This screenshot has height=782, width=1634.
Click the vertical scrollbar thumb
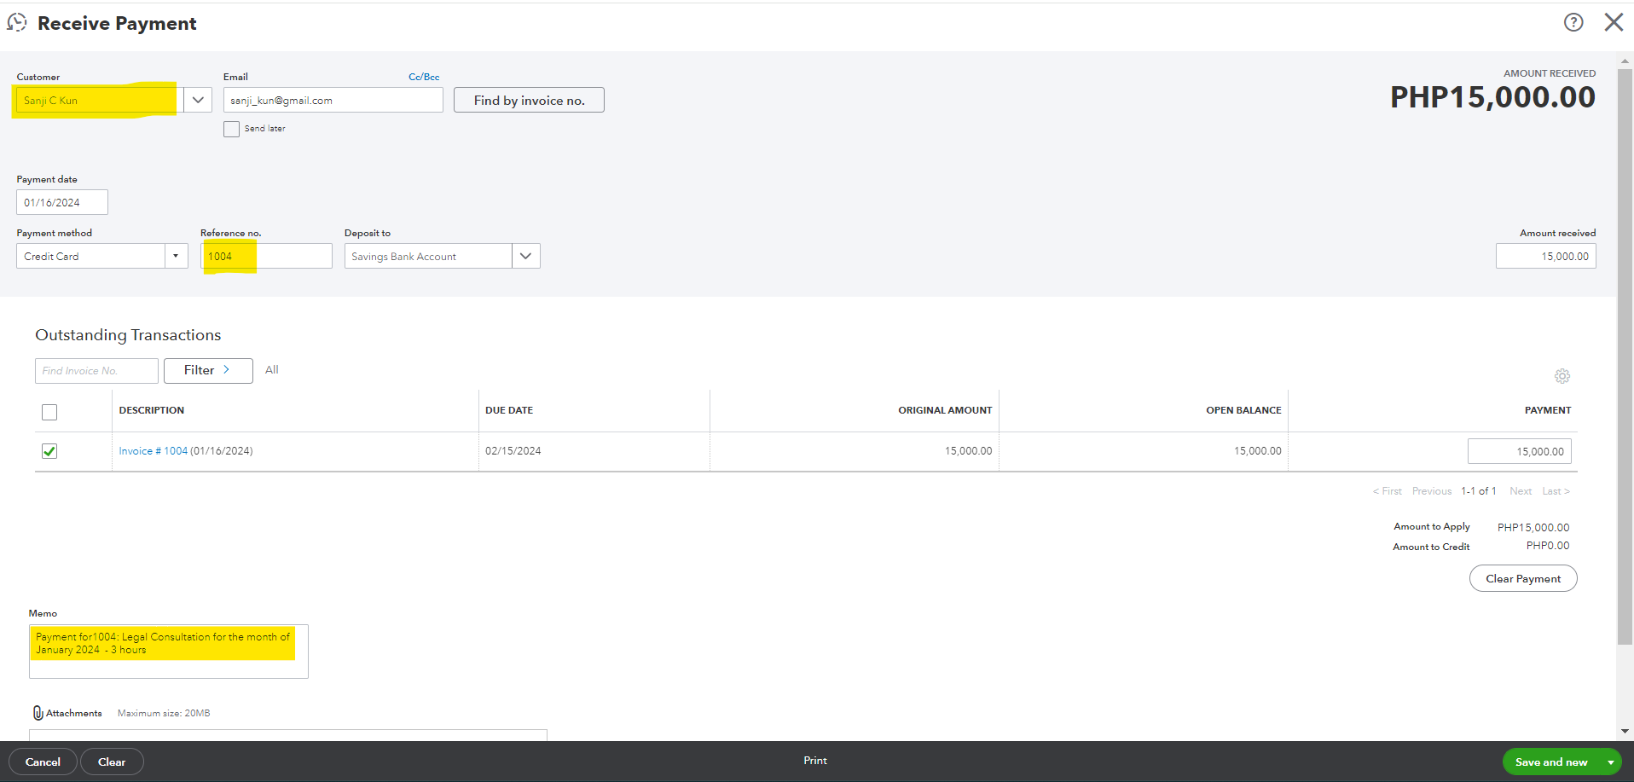(x=1625, y=355)
